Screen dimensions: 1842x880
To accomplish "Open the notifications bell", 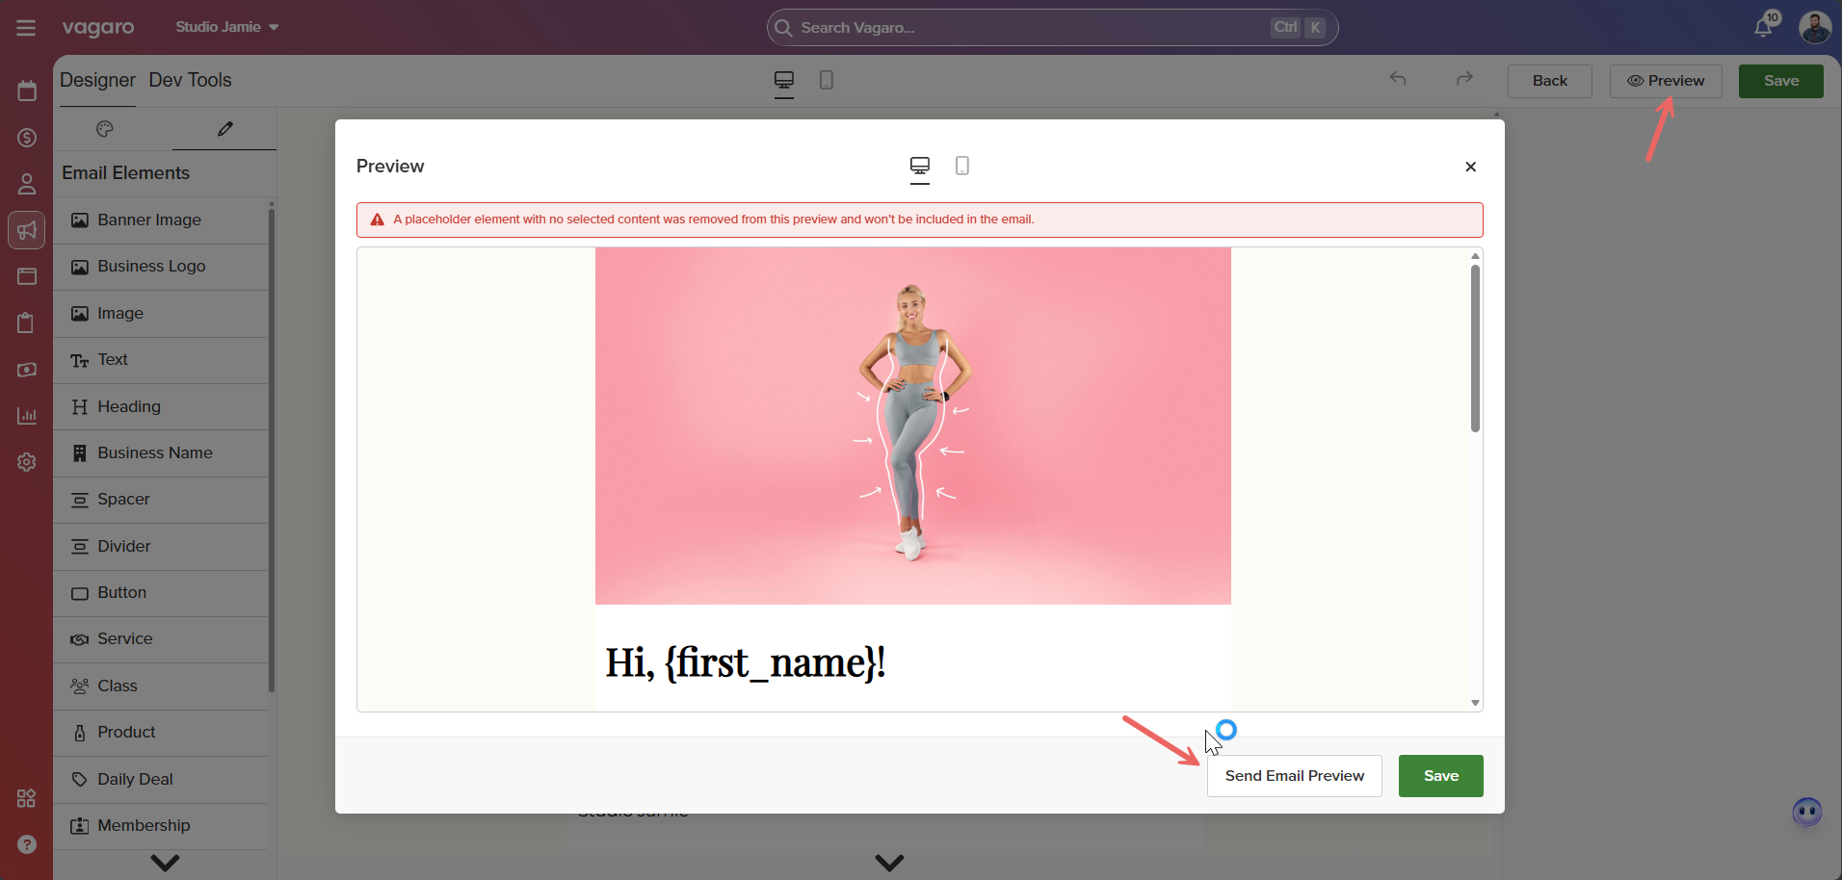I will (1764, 27).
